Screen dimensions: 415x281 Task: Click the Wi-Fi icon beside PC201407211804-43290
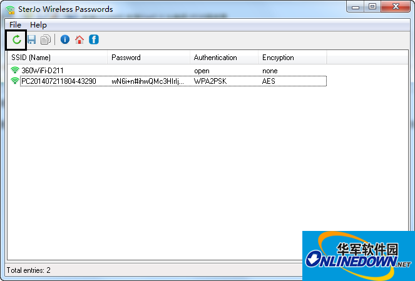pyautogui.click(x=15, y=81)
